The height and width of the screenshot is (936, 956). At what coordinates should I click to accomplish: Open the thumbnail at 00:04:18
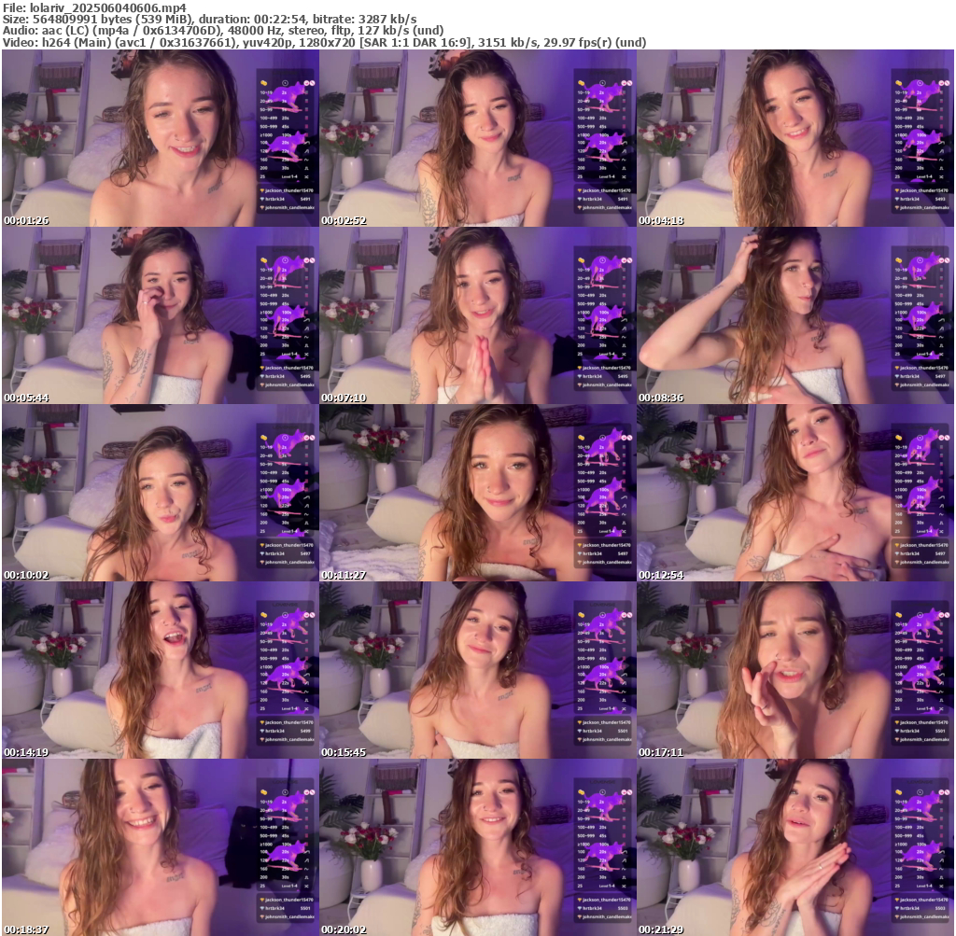[x=795, y=138]
